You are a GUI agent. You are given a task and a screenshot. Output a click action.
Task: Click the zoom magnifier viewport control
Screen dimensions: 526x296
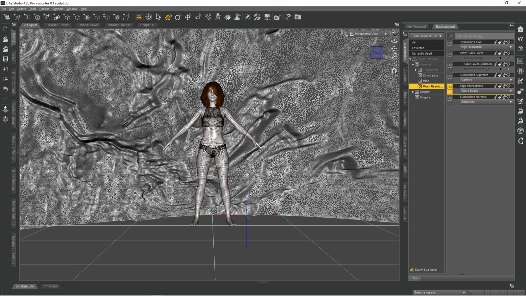394,56
